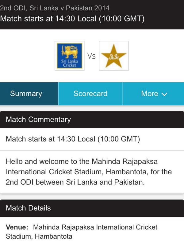The width and height of the screenshot is (184, 243).
Task: Collapse the Match Details section header
Action: (92, 208)
